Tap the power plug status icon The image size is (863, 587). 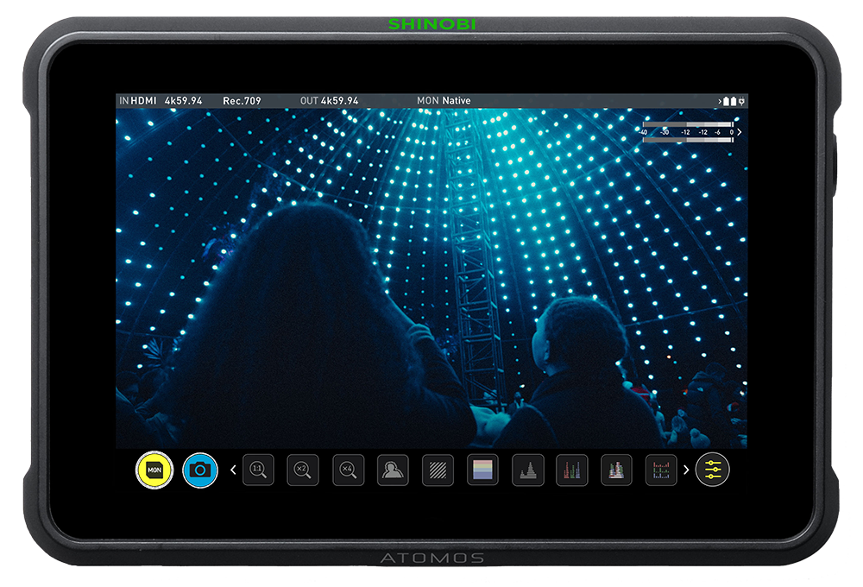742,101
